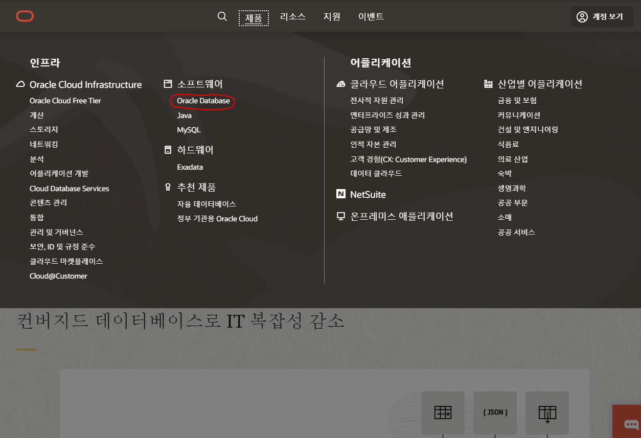Open 전사적 자원 관리 link
641x438 pixels.
point(377,101)
